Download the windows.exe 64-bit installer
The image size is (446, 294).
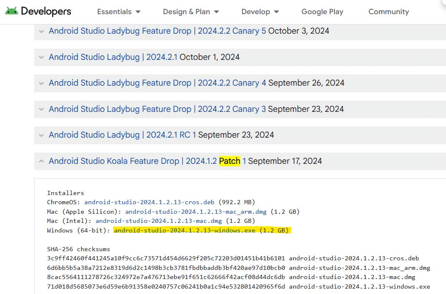pos(184,230)
